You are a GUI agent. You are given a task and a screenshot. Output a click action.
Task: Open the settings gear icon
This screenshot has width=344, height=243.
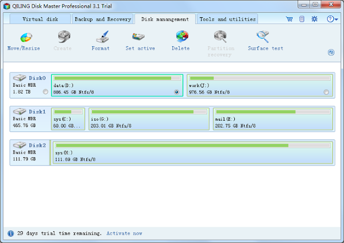point(314,19)
